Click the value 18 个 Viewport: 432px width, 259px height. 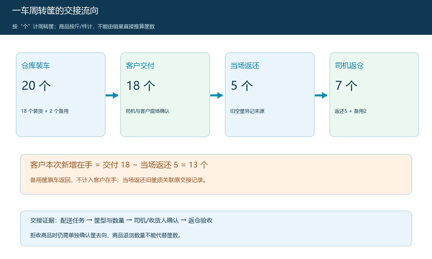pos(141,85)
